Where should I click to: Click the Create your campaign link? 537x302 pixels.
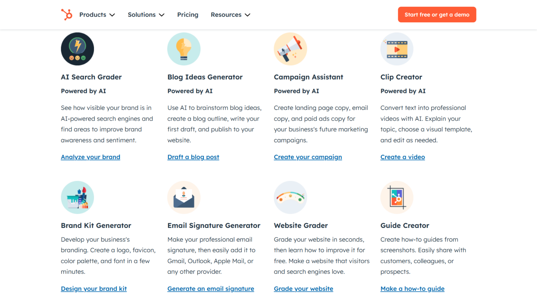coord(308,157)
